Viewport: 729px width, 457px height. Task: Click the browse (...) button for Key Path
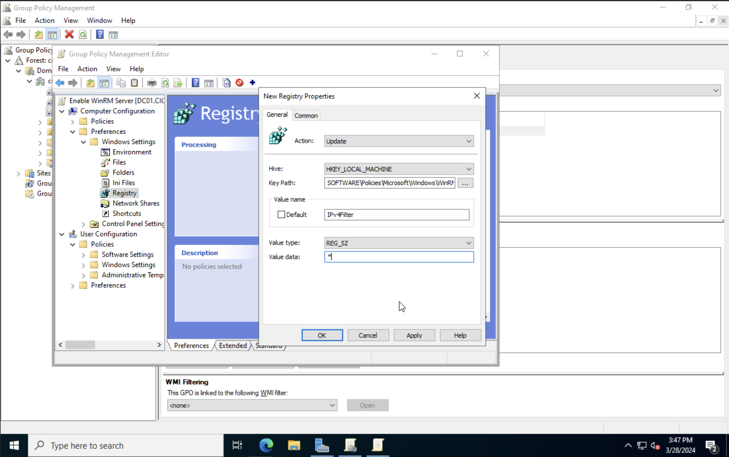click(x=465, y=183)
